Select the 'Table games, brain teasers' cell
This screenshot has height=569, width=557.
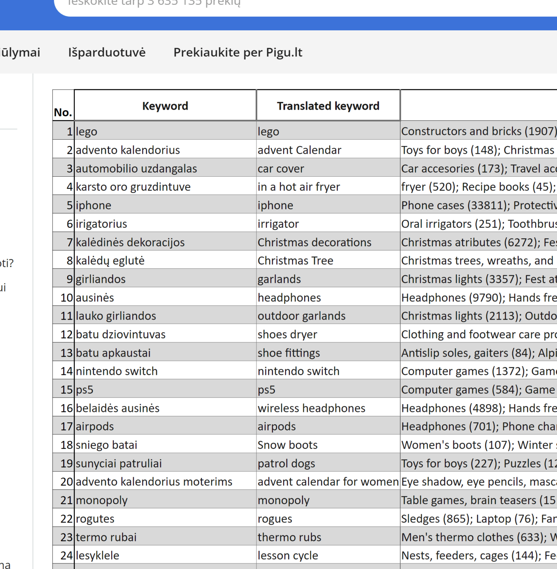coord(479,499)
